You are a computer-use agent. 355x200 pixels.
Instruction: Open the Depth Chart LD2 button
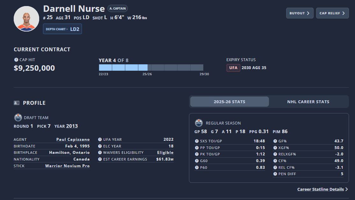click(62, 29)
